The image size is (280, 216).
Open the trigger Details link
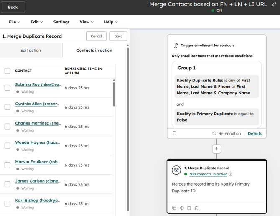coord(255,134)
